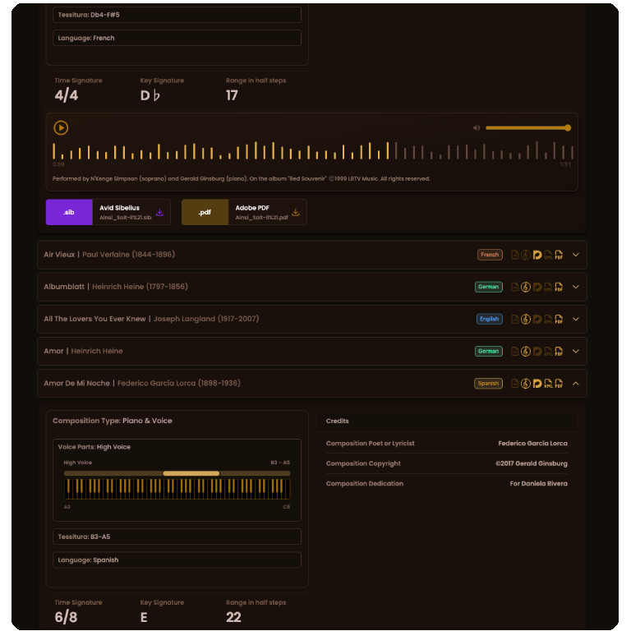The image size is (631, 631).
Task: Click the speaker volume icon in audio player
Action: pos(477,128)
